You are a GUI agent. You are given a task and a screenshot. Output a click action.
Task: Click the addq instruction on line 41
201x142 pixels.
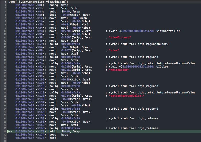click(x=53, y=131)
